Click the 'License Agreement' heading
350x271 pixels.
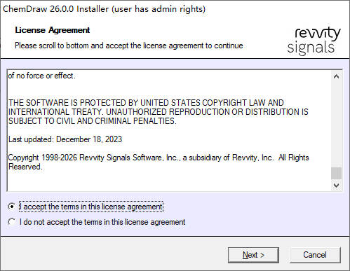53,30
